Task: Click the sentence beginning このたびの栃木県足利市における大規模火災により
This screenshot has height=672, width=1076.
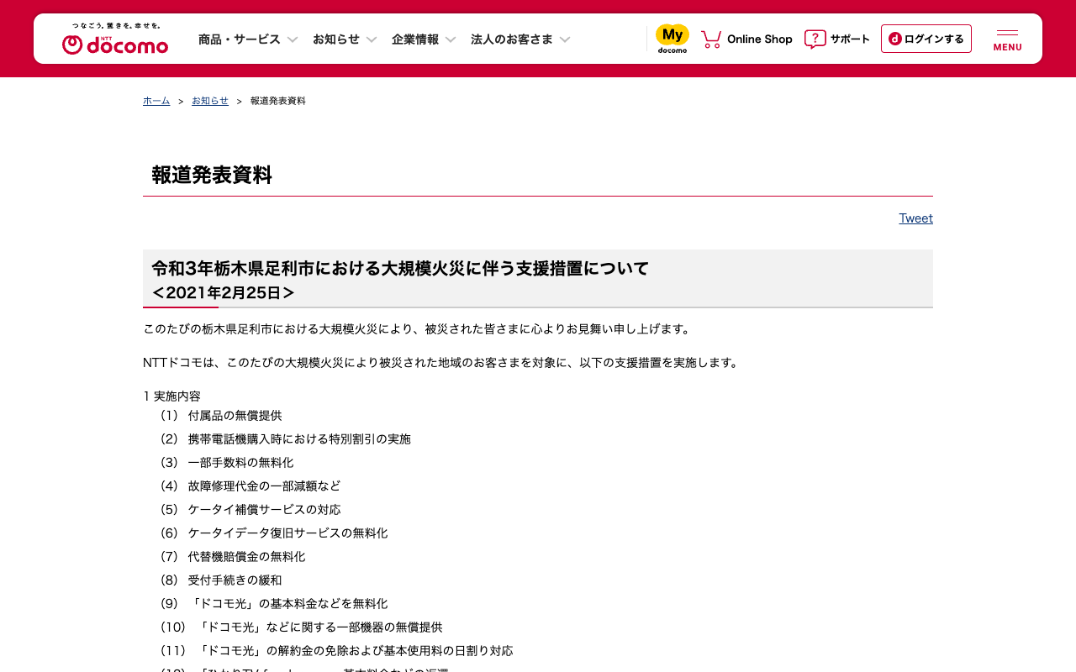Action: (419, 329)
